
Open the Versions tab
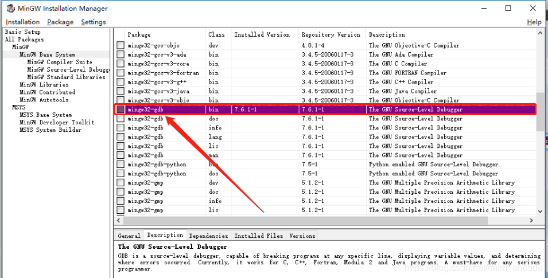[x=302, y=236]
